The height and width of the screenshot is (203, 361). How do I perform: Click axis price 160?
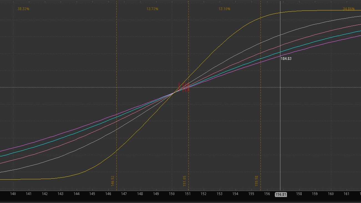(331, 194)
